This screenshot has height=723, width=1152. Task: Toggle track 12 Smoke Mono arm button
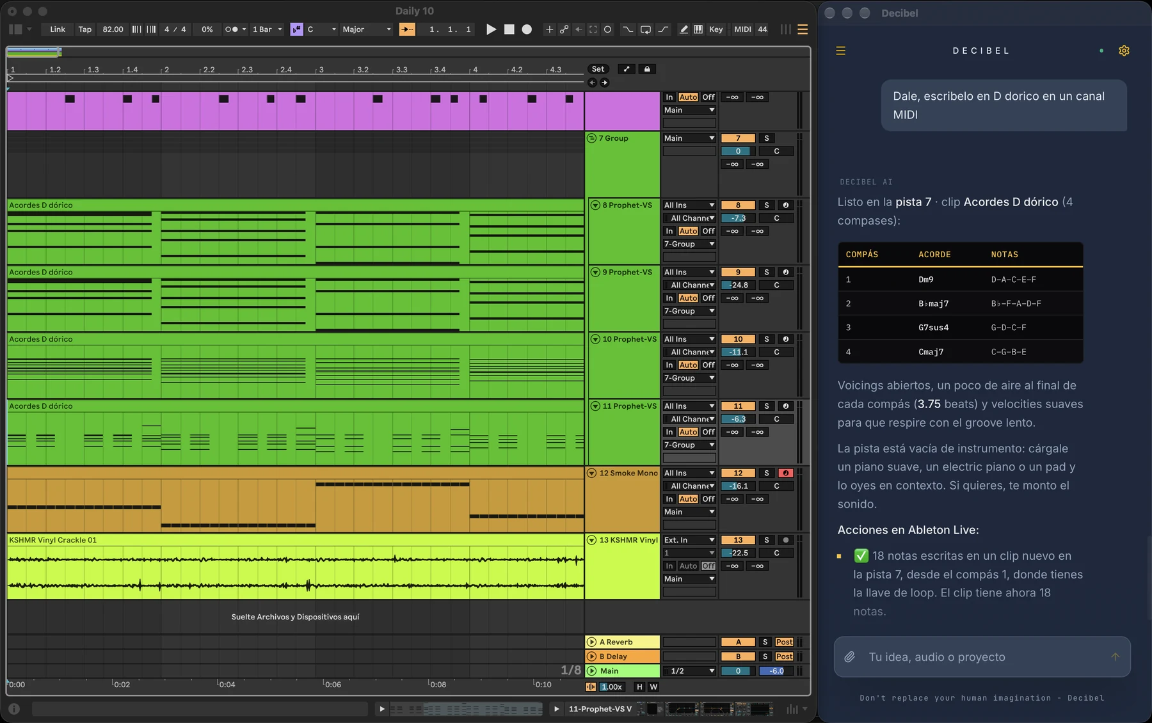coord(786,473)
